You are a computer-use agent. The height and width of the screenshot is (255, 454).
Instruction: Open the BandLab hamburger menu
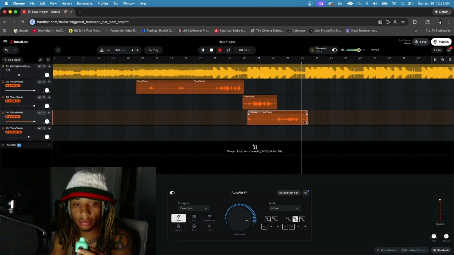(5, 42)
